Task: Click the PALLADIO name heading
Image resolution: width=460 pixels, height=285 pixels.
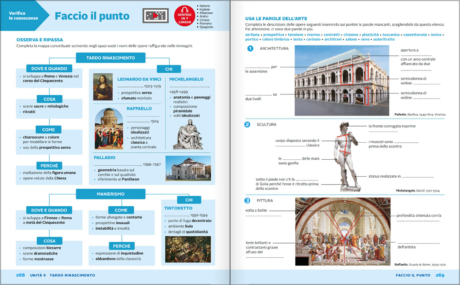Action: click(x=104, y=157)
